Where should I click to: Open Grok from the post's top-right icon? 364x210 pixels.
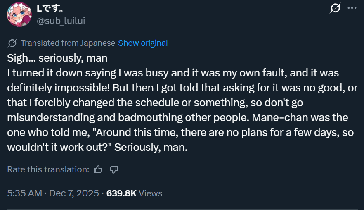coord(335,8)
